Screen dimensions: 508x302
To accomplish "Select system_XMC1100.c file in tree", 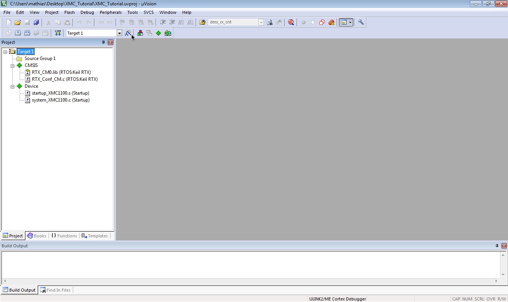I will click(x=61, y=100).
